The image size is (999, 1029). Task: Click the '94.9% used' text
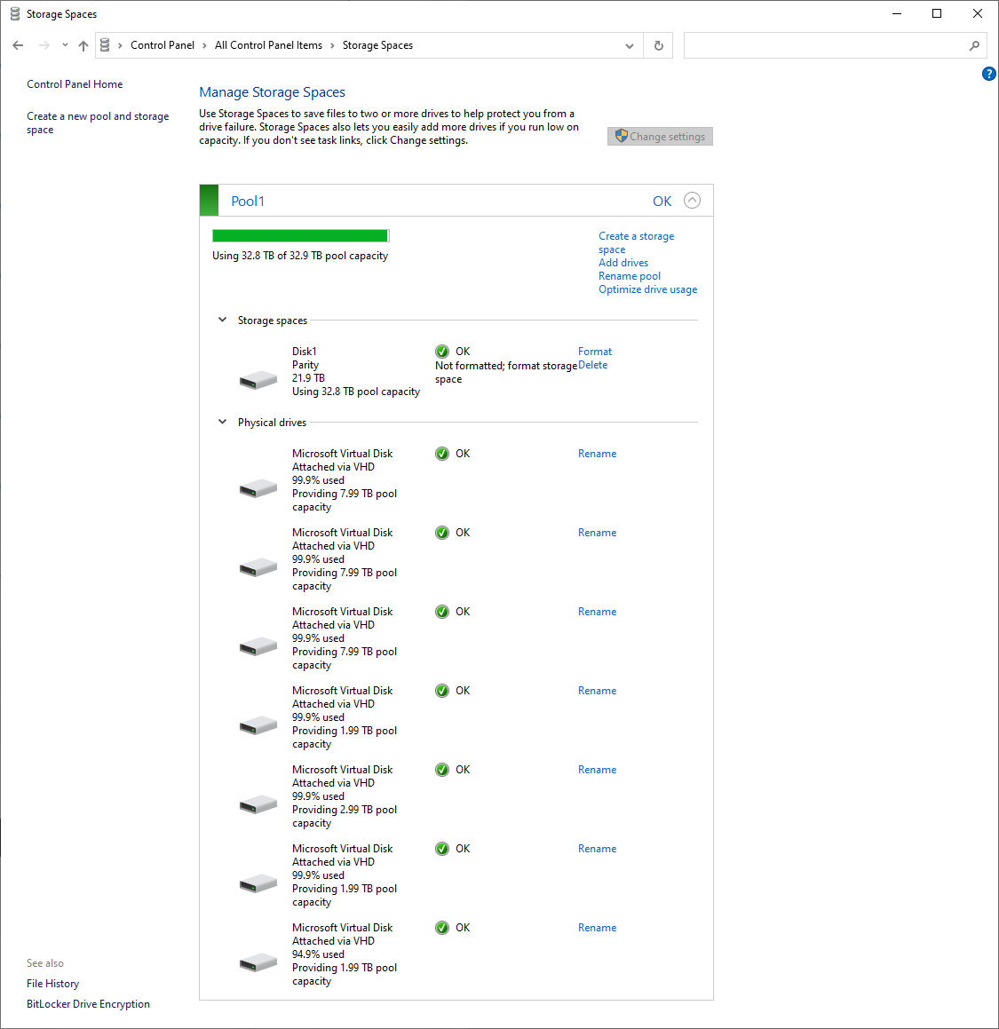318,954
